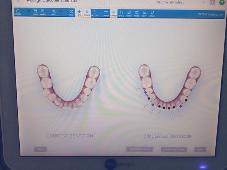The image size is (227, 170).
Task: Switch to the Left side view icon
Action: point(144,13)
